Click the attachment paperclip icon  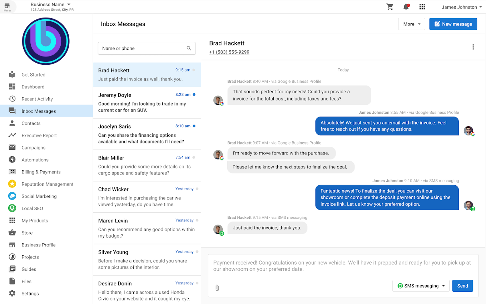[217, 288]
